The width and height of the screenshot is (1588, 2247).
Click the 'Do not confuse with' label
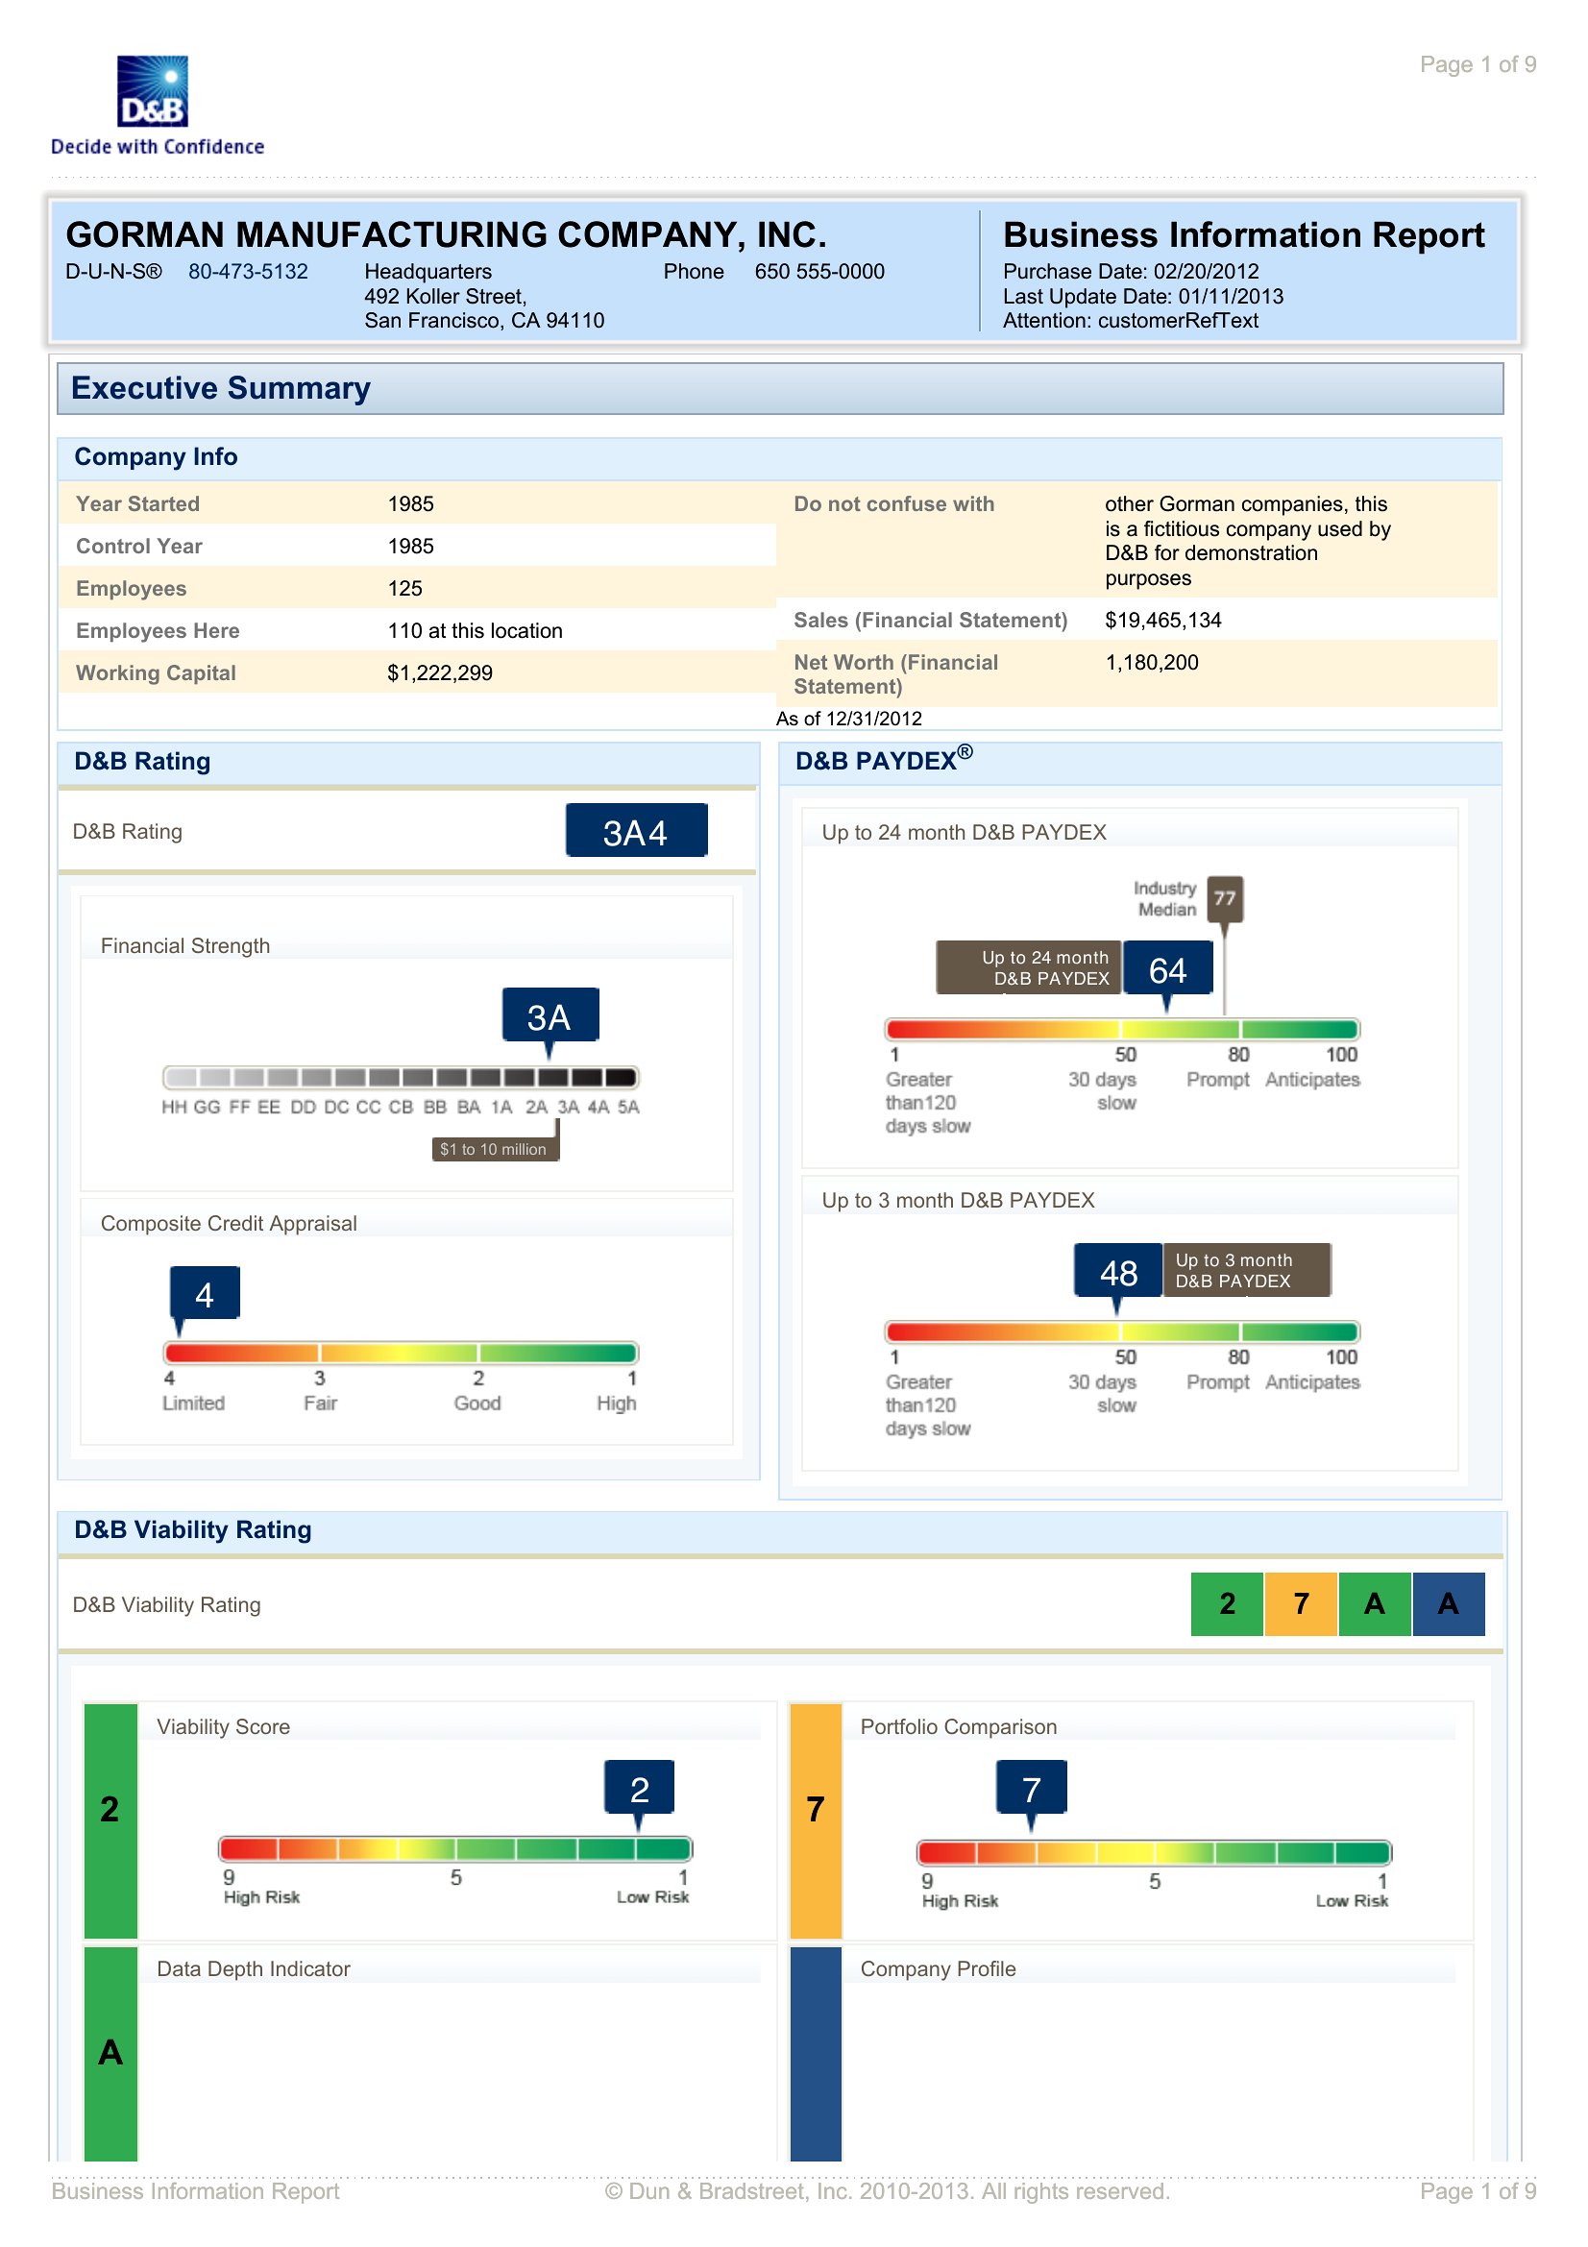(894, 505)
